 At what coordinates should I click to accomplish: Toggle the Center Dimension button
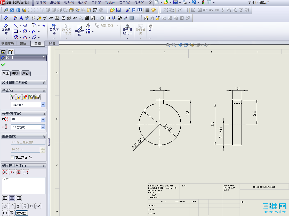[12, 172]
